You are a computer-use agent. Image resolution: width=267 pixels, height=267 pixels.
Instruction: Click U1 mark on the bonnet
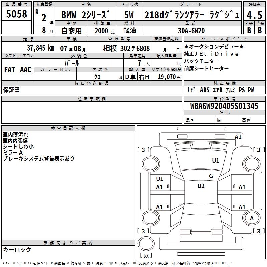[x=215, y=161]
